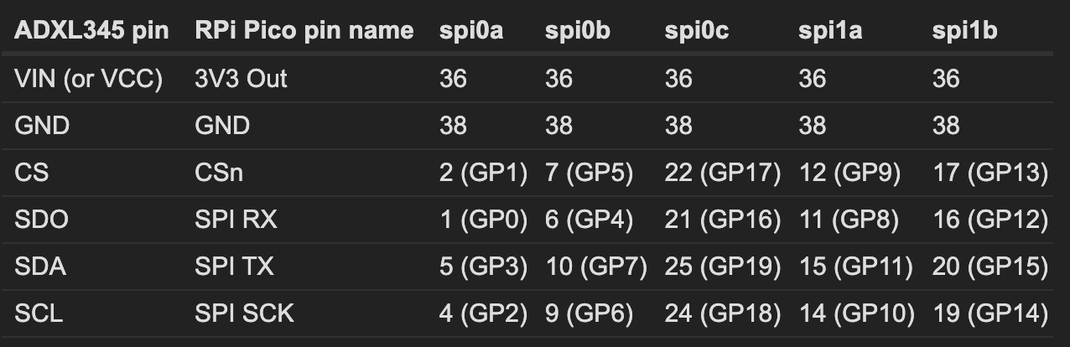Select the VIN (or VCC) cell
Image resolution: width=1070 pixels, height=347 pixels.
[x=88, y=78]
